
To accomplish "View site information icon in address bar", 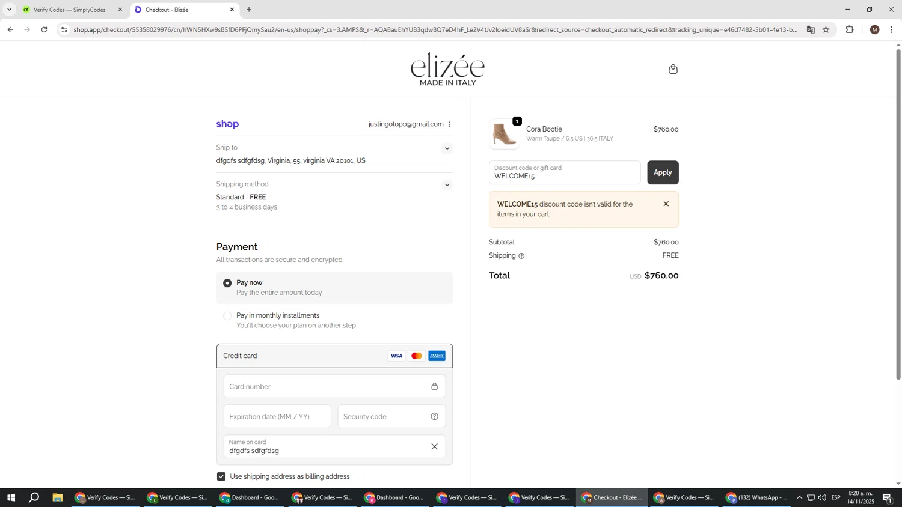I will tap(64, 29).
